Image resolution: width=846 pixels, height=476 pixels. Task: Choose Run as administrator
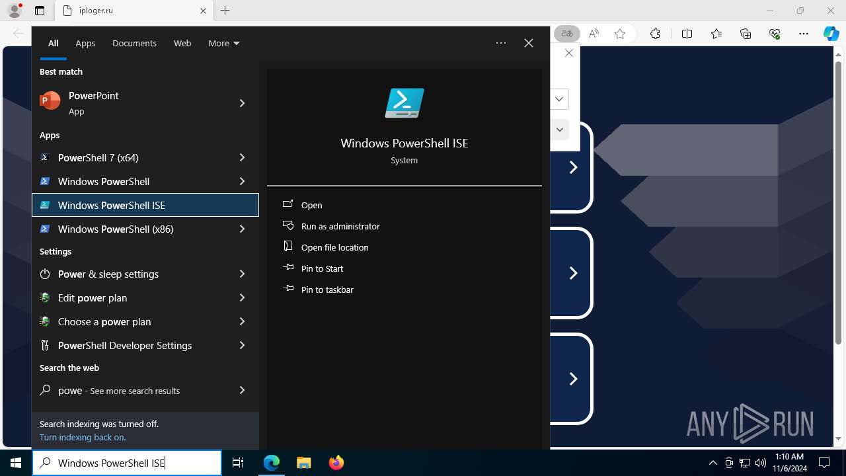(340, 226)
